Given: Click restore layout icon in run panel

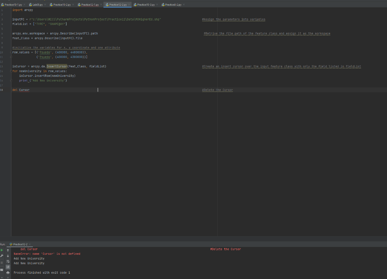Looking at the screenshot, I should point(2,270).
